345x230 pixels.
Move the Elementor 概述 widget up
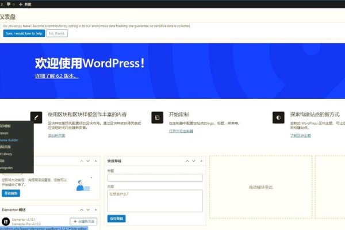(82, 210)
